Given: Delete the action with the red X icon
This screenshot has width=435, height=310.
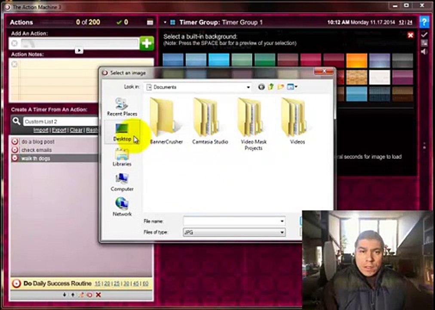Looking at the screenshot, I should click(98, 295).
